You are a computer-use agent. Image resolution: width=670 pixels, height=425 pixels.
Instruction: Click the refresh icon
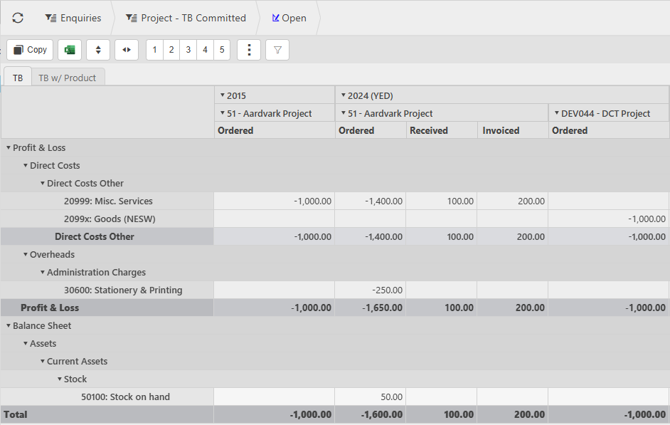coord(18,18)
